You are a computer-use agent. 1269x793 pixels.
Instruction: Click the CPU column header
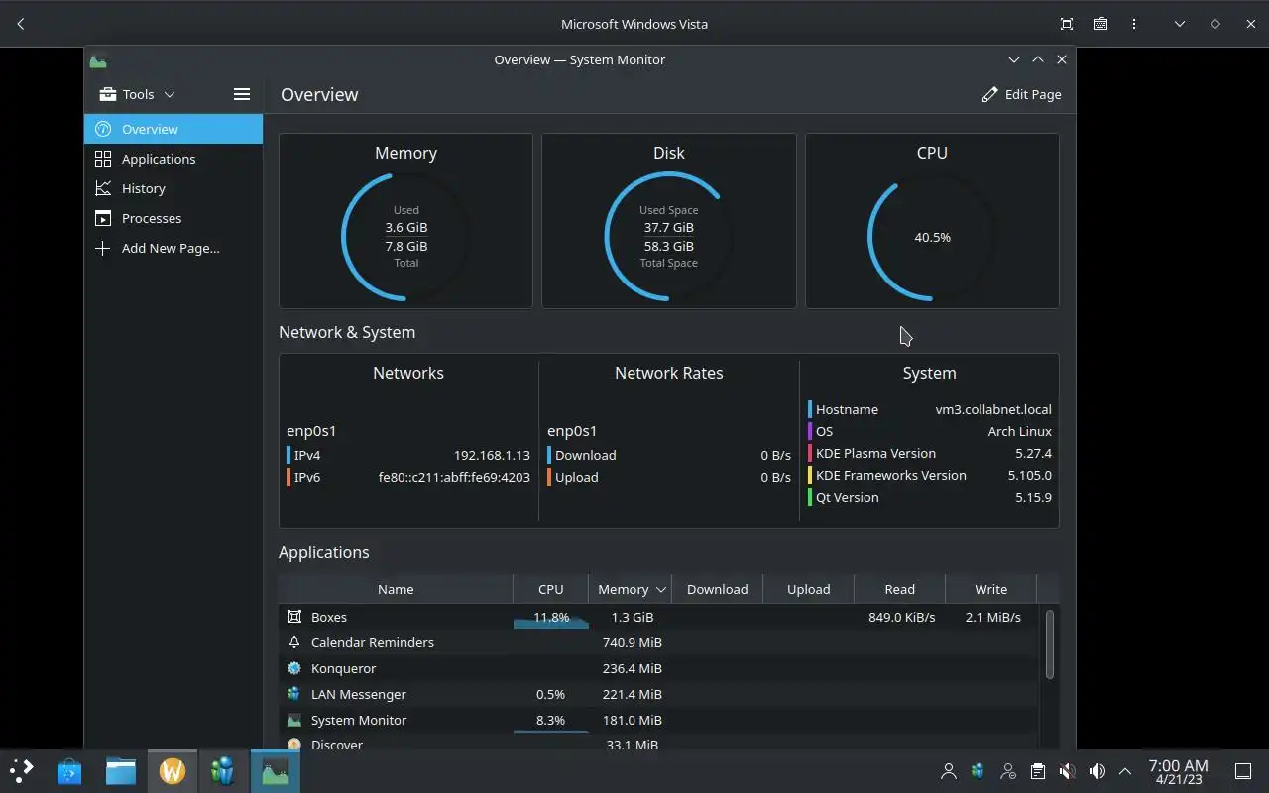(x=550, y=589)
